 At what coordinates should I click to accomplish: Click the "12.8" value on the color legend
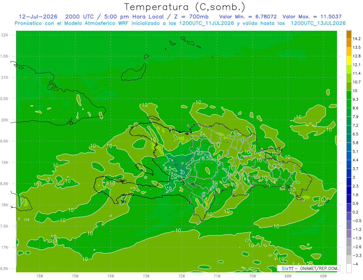pyautogui.click(x=357, y=56)
